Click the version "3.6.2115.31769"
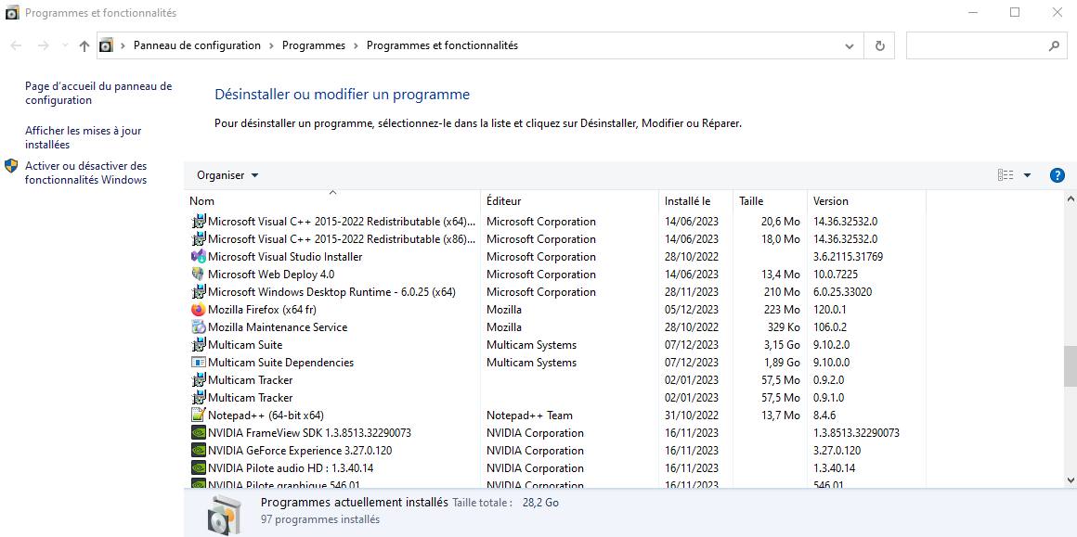 849,257
